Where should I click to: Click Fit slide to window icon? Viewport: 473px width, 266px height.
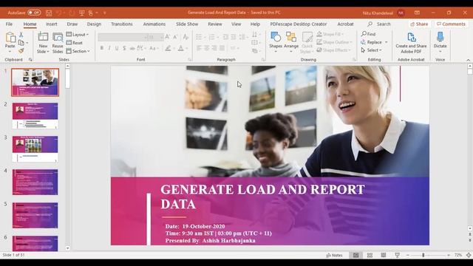point(469,255)
